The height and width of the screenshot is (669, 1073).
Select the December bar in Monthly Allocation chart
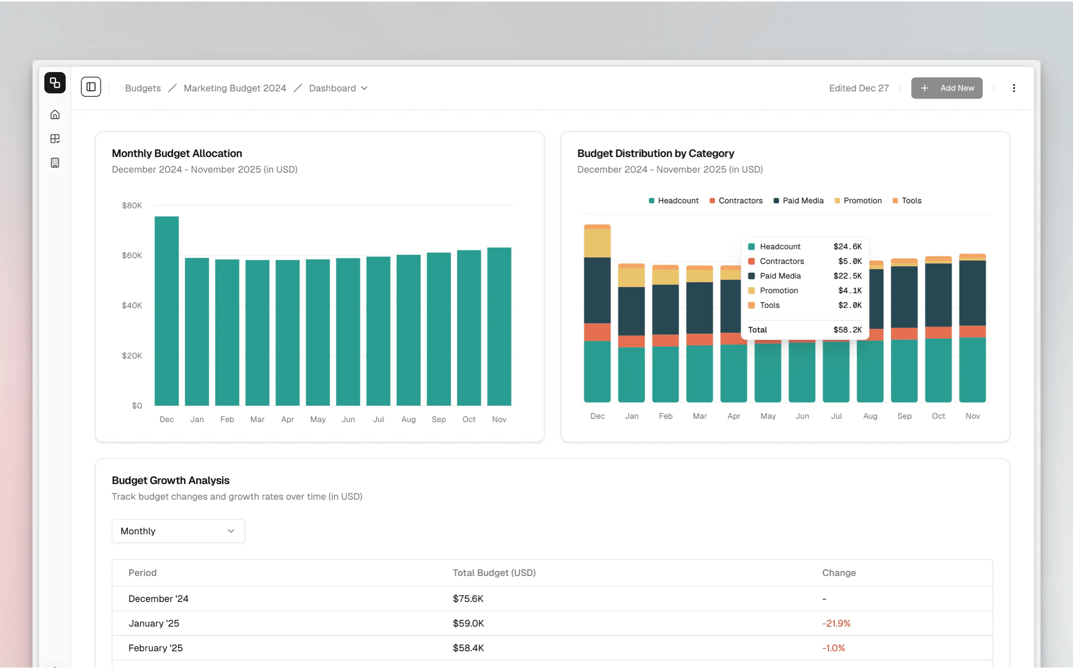point(167,311)
